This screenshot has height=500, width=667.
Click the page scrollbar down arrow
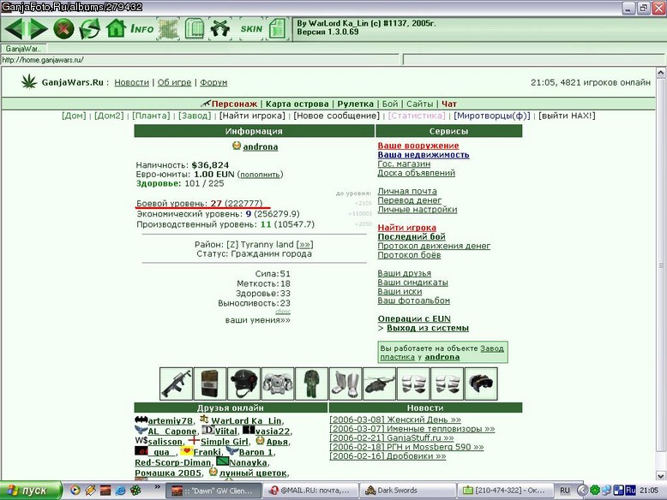tap(661, 476)
